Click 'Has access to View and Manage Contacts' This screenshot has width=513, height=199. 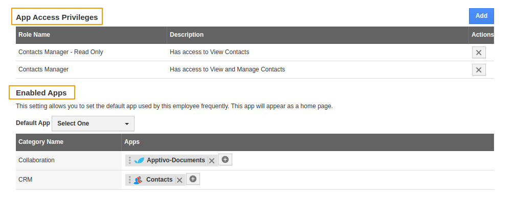[228, 69]
